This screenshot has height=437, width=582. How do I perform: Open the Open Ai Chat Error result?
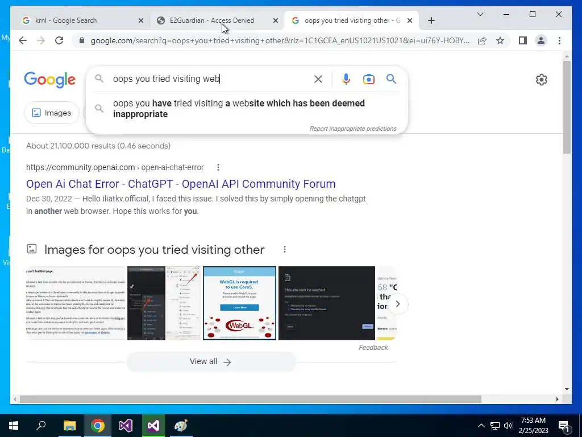point(181,184)
